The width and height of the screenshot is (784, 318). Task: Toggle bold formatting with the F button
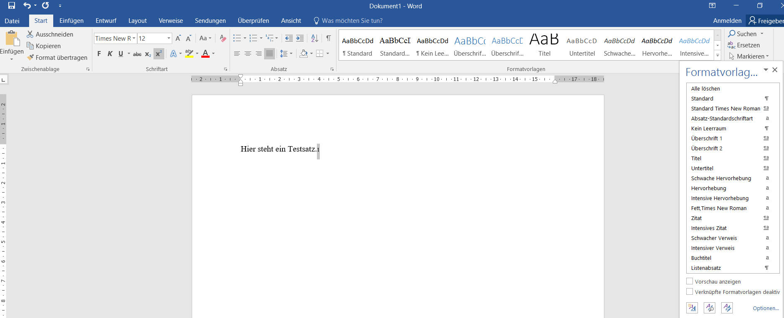pos(99,54)
